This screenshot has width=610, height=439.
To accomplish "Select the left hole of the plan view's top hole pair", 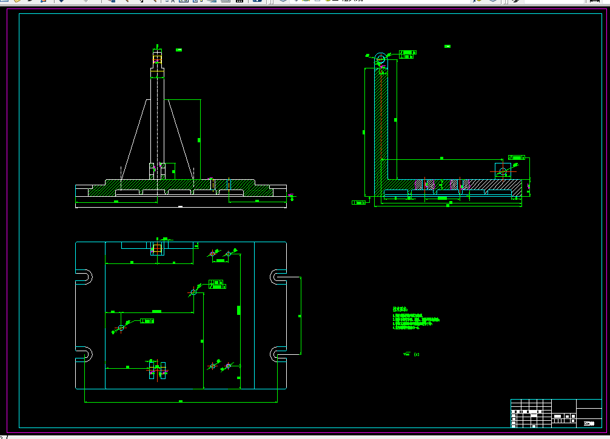I will [x=212, y=254].
